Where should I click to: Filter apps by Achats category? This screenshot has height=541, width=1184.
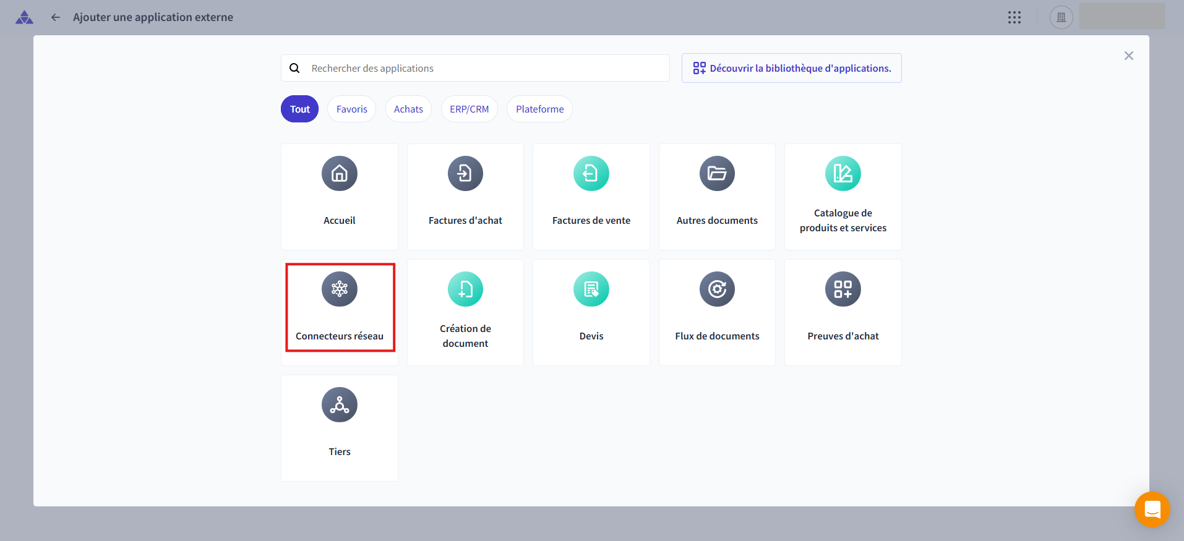point(408,109)
